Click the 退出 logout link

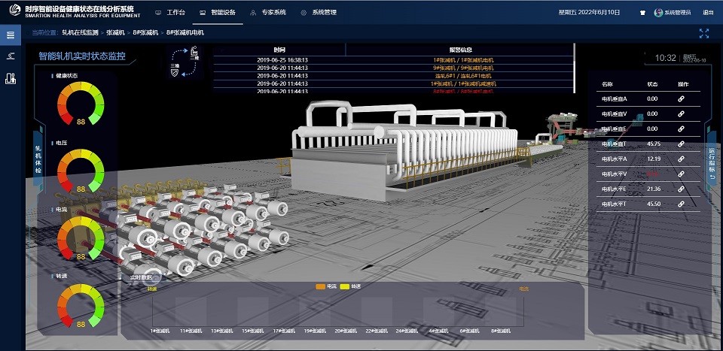(708, 13)
